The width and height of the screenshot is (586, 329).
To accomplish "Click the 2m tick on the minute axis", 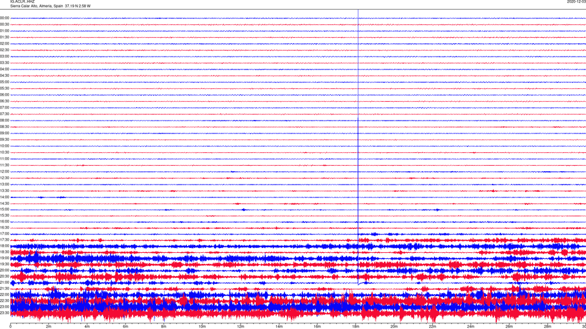I will tap(49, 327).
